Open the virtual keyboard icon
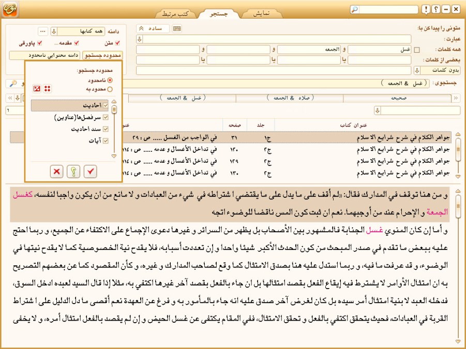 pyautogui.click(x=177, y=28)
